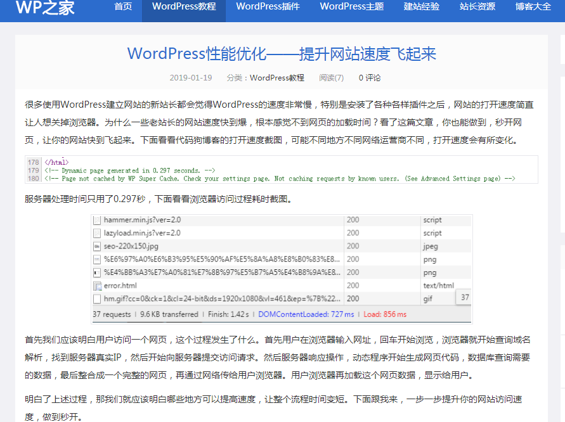Click the 0 评论 comments link

point(370,78)
